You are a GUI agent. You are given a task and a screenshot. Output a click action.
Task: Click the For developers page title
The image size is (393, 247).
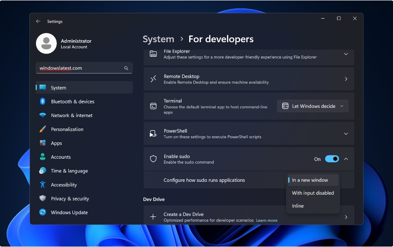(221, 39)
